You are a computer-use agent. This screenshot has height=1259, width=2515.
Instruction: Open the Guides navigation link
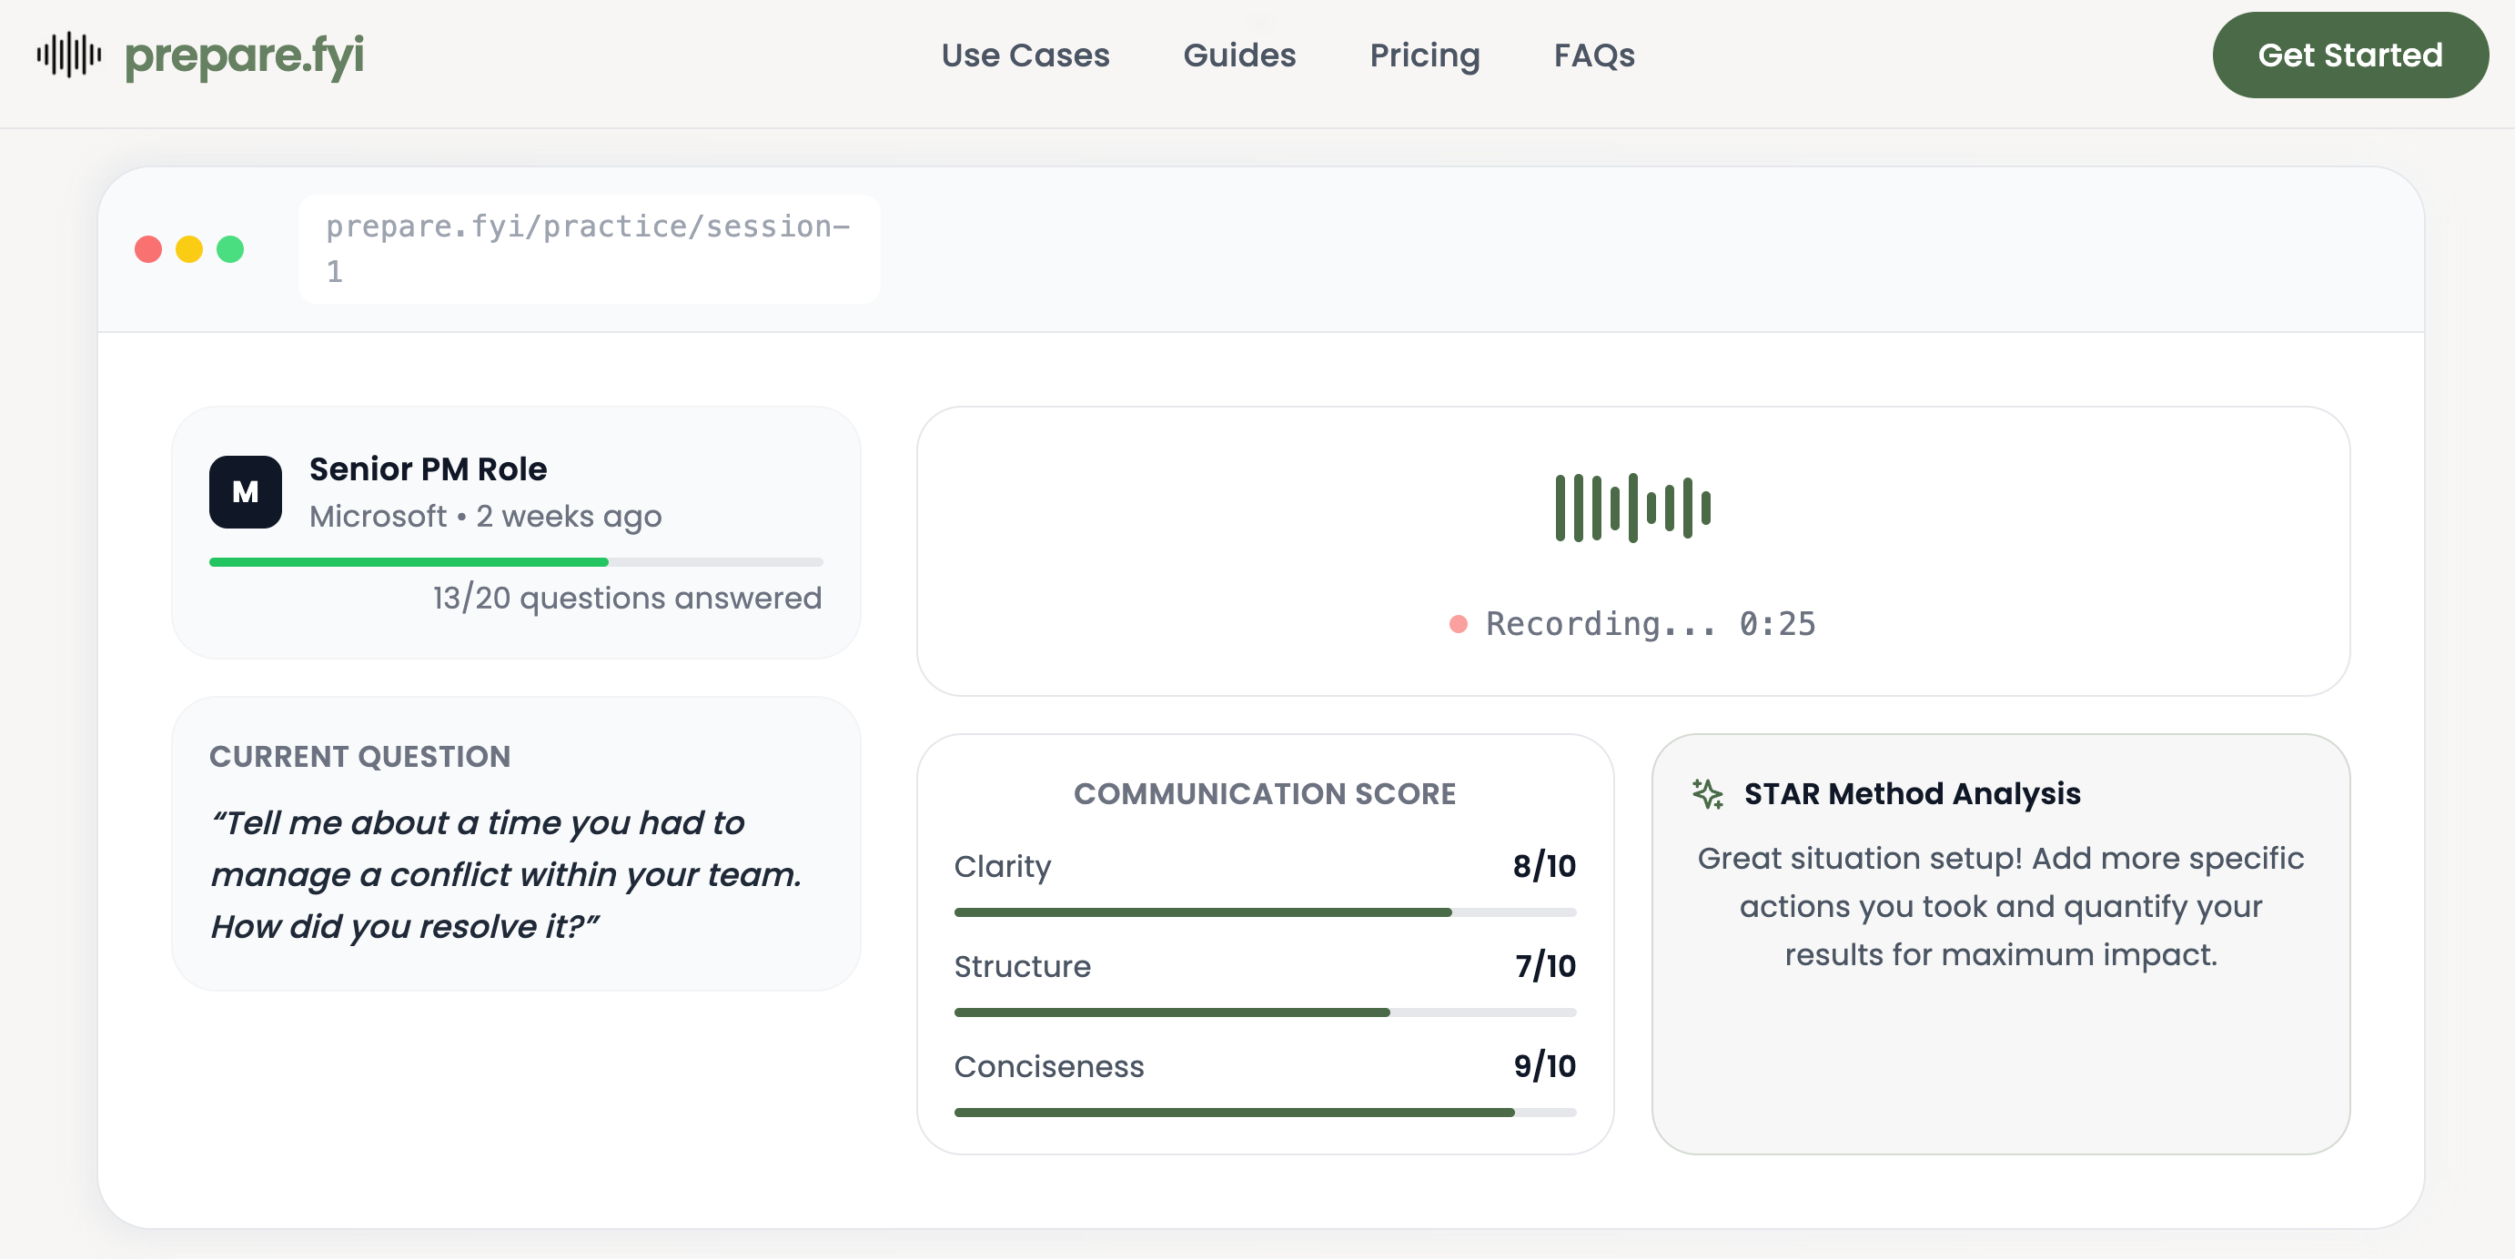click(x=1239, y=55)
